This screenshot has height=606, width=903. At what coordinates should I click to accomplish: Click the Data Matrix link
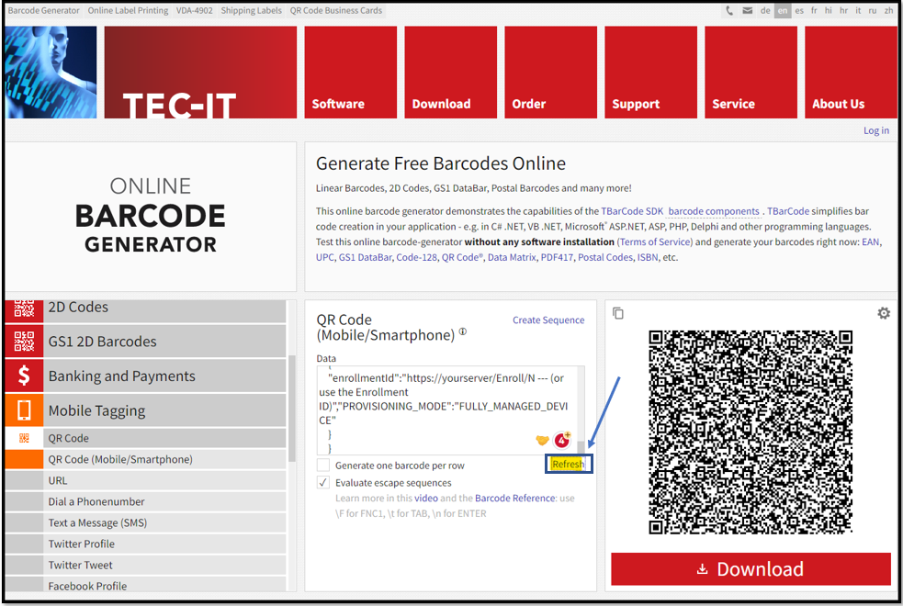tap(512, 257)
